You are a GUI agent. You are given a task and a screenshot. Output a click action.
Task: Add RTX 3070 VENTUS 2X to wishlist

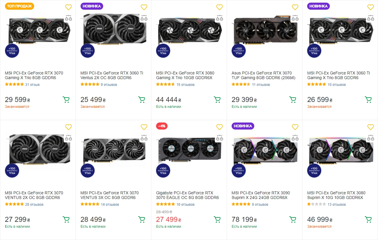pyautogui.click(x=68, y=127)
